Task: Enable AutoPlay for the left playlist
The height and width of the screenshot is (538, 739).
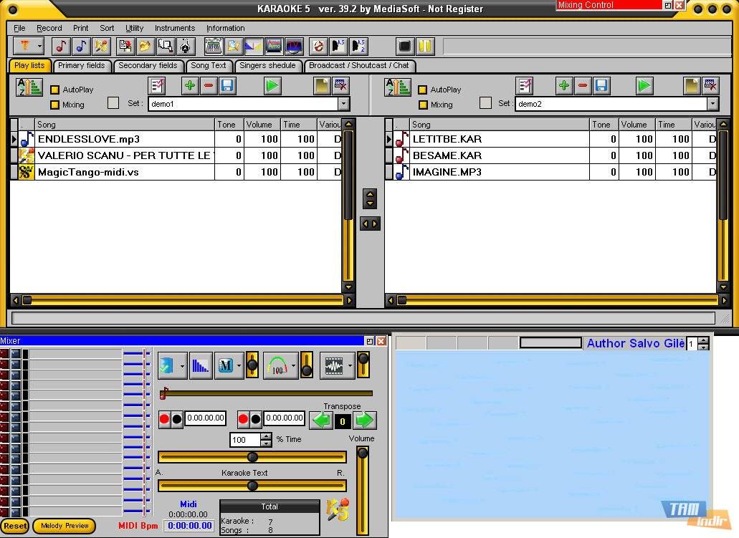Action: coord(55,90)
